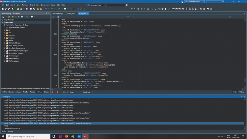
Task: Click the Program Reset stop icon
Action: (73, 9)
